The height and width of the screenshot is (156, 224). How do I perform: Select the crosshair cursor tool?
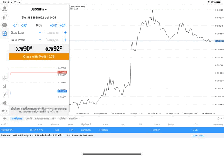point(5,78)
